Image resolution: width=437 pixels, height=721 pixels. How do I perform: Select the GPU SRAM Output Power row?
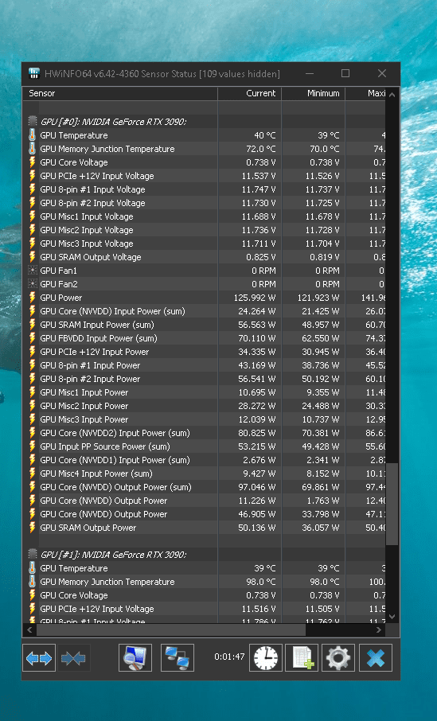(205, 528)
